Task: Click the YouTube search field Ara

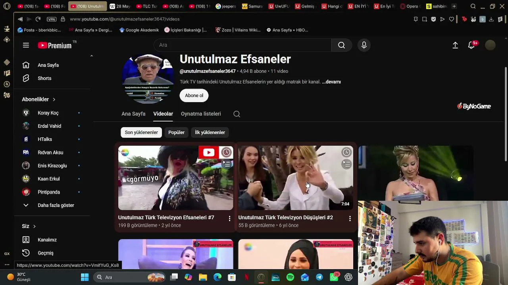Action: pos(242,45)
